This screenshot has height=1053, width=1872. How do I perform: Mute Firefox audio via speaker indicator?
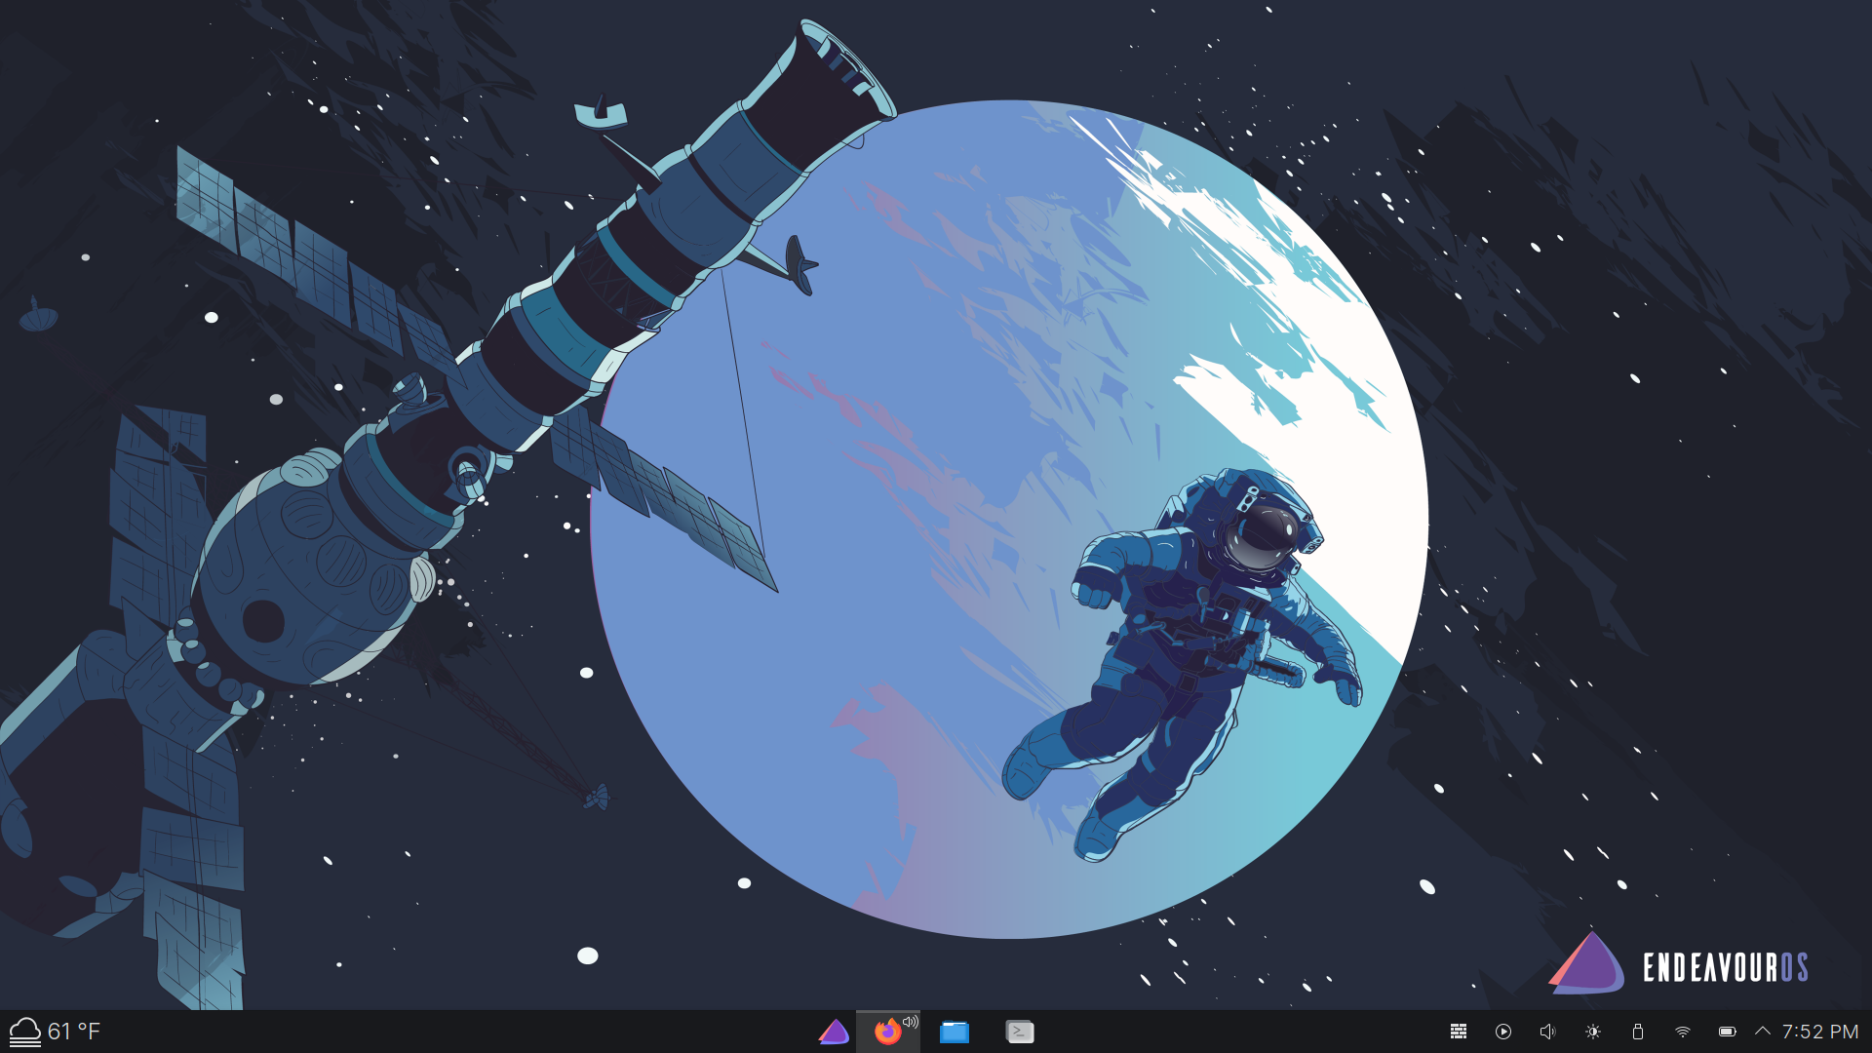[911, 1022]
